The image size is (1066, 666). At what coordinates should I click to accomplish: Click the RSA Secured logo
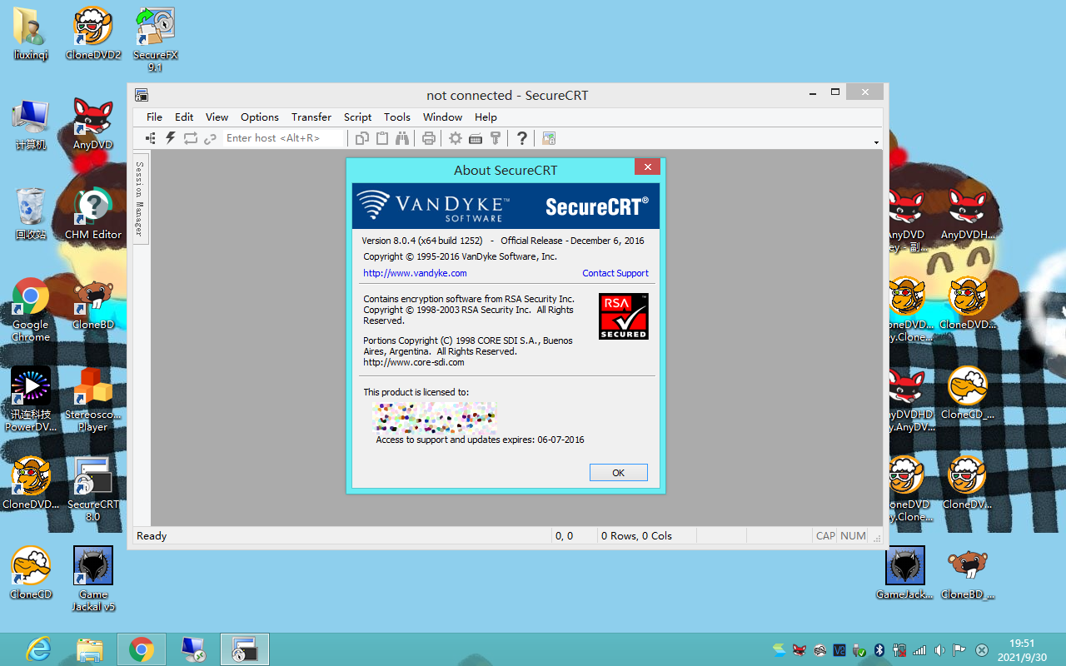click(x=623, y=316)
